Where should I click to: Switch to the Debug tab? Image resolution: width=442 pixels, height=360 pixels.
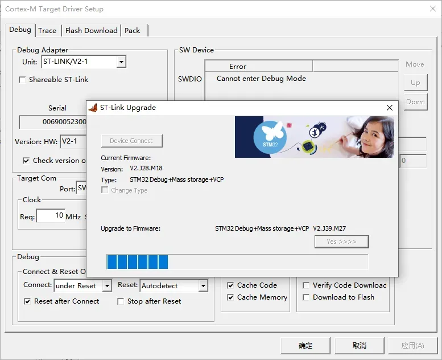point(20,30)
